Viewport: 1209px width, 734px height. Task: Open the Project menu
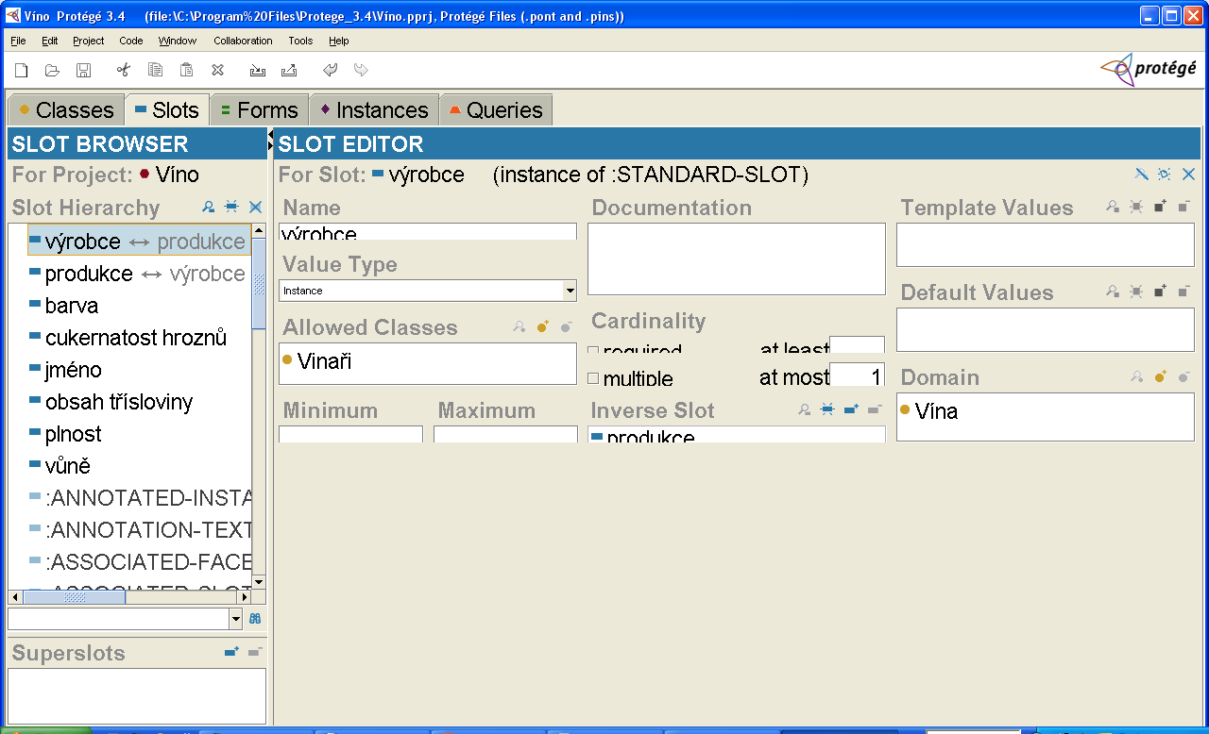pyautogui.click(x=89, y=41)
